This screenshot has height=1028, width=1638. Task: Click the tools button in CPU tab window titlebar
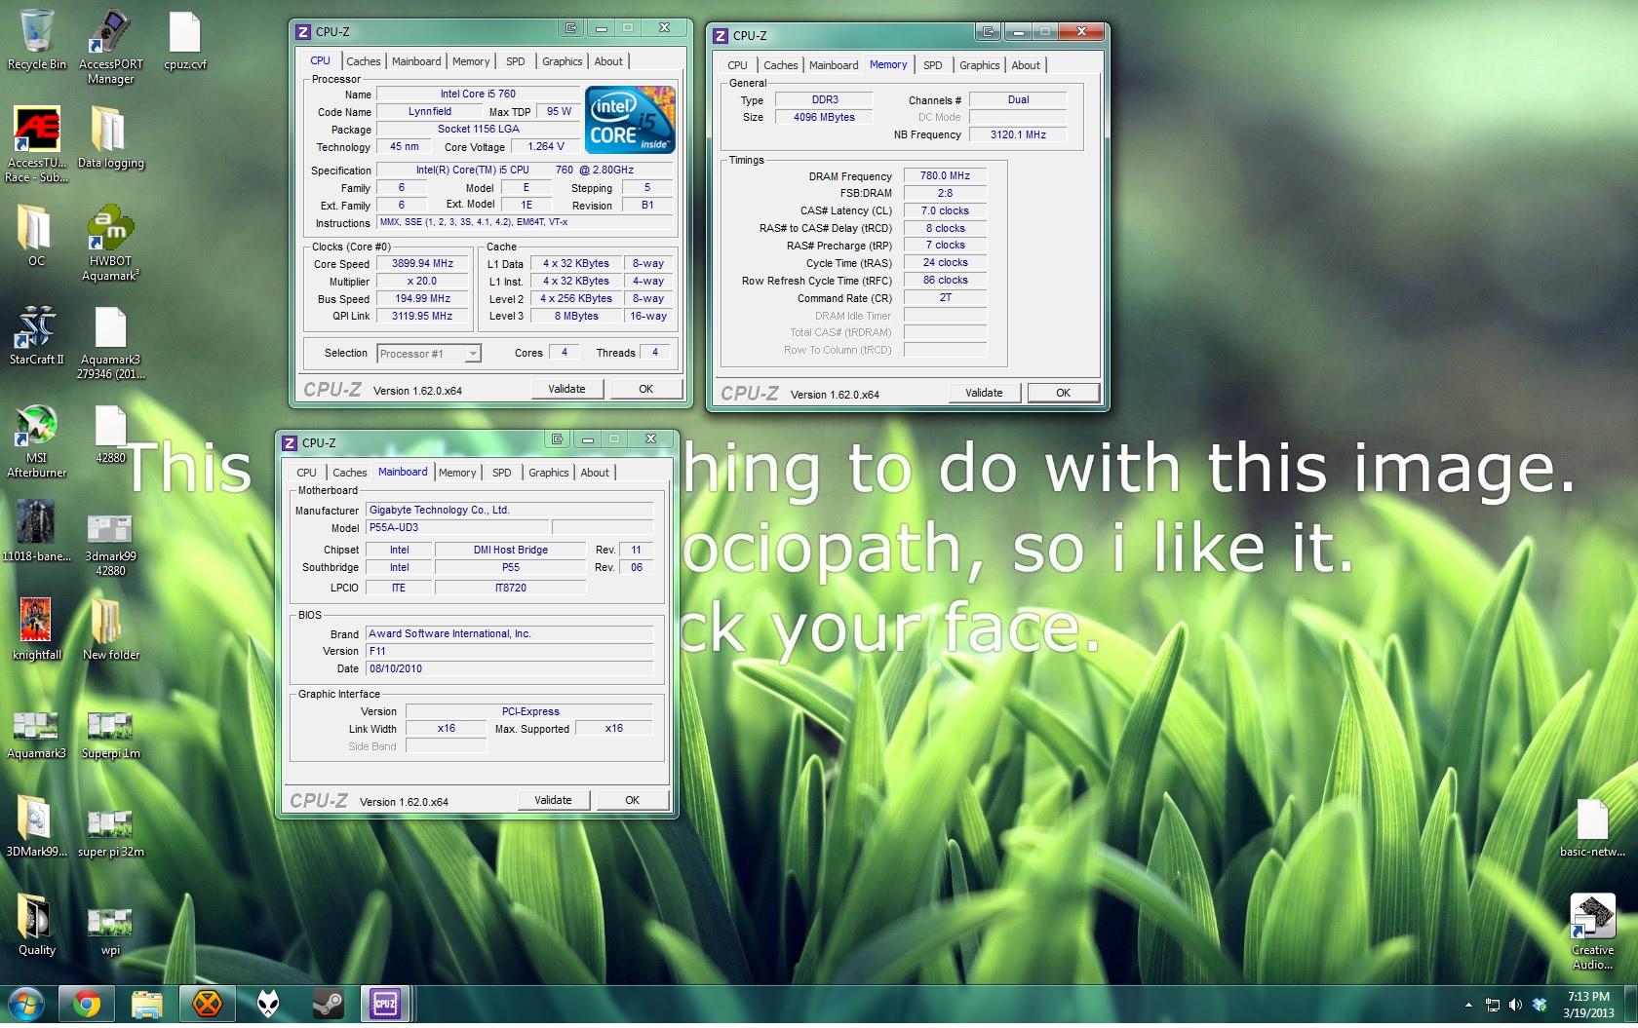[x=571, y=28]
